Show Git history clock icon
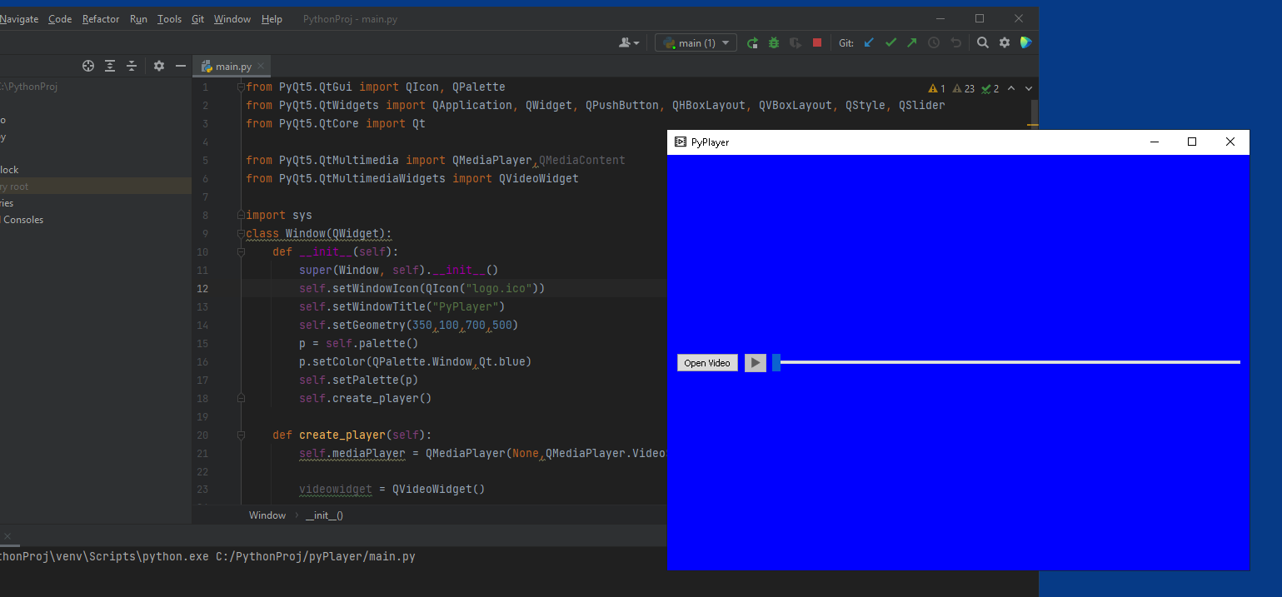 [x=934, y=42]
